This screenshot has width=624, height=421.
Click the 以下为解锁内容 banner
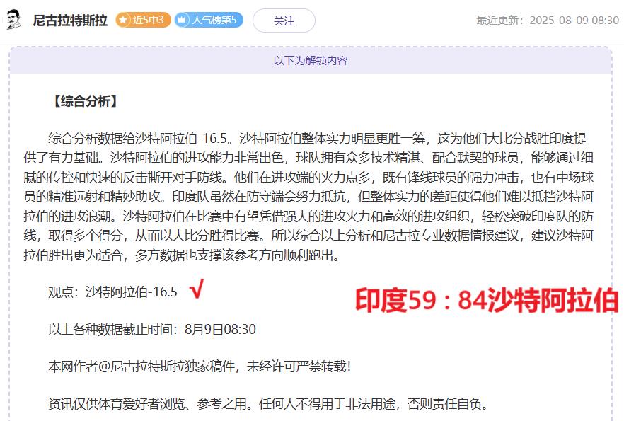[311, 60]
